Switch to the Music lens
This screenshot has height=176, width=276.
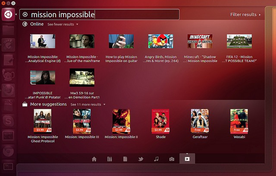tap(156, 159)
